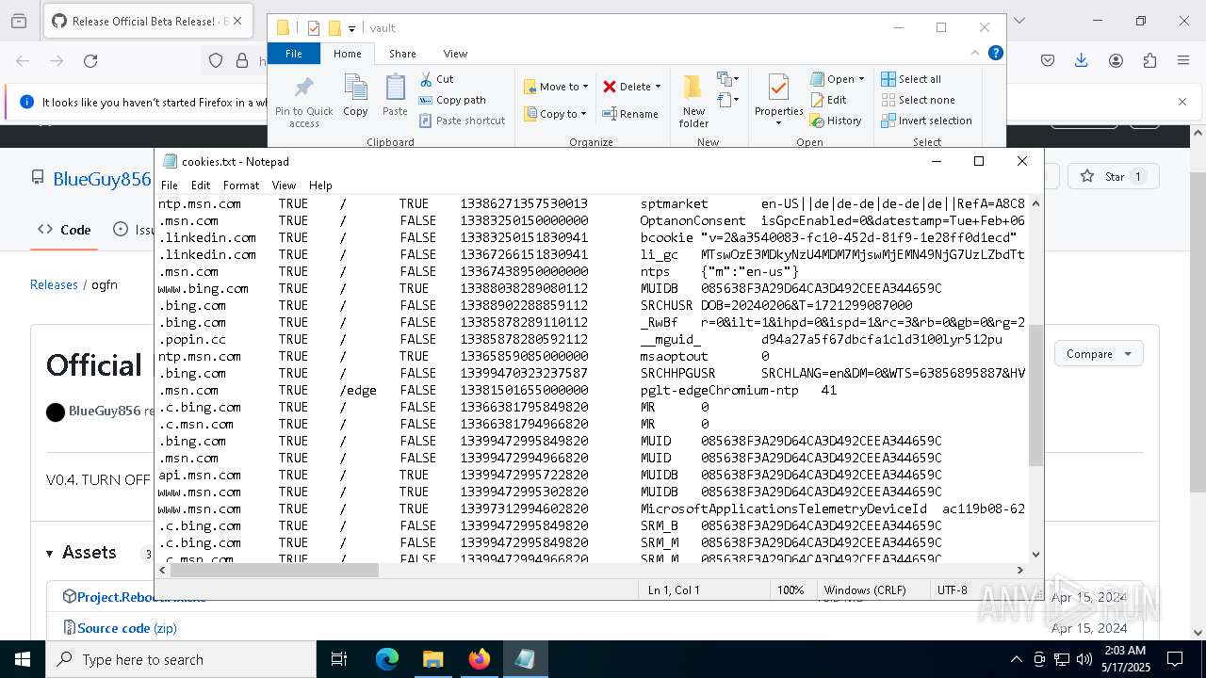Image resolution: width=1206 pixels, height=678 pixels.
Task: Click Select none in Explorer ribbon
Action: (x=918, y=100)
